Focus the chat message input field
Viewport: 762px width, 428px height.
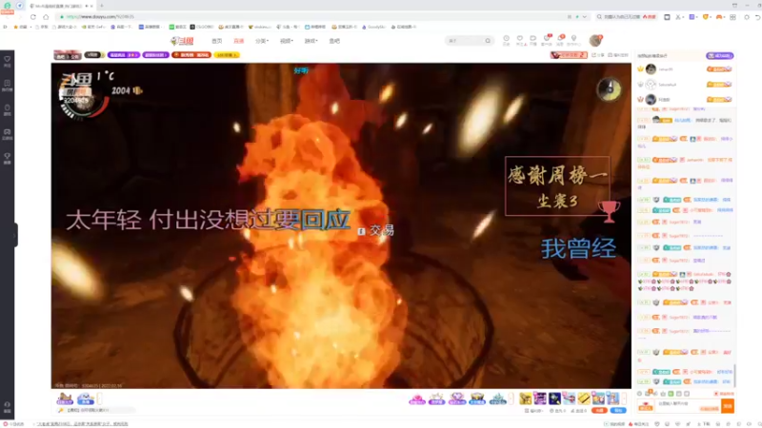coord(688,406)
